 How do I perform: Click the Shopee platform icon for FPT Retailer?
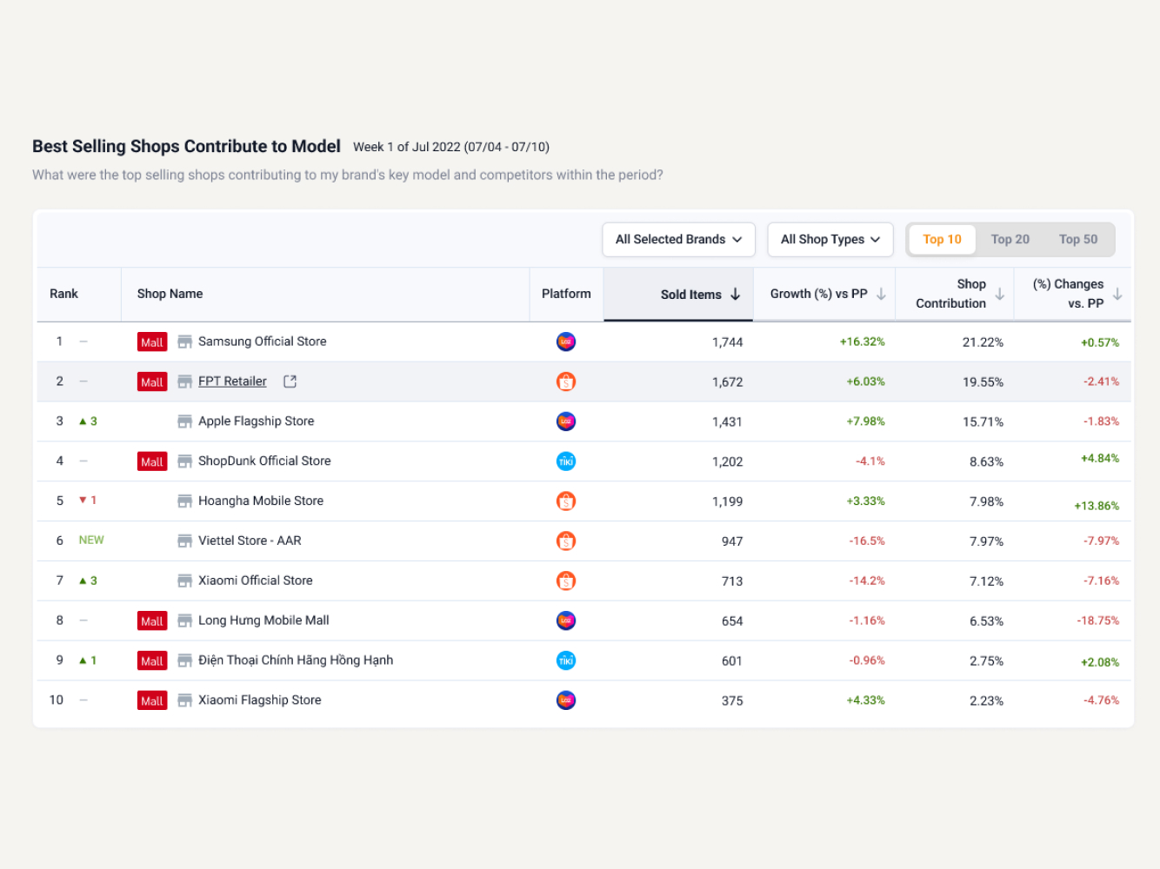point(566,381)
